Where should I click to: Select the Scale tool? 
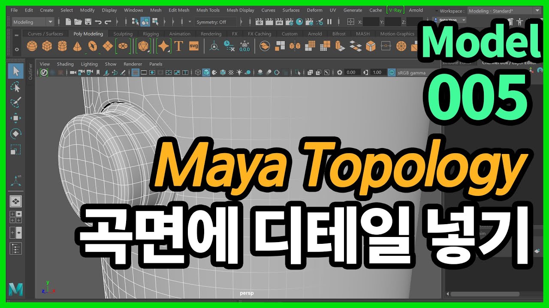coord(16,150)
